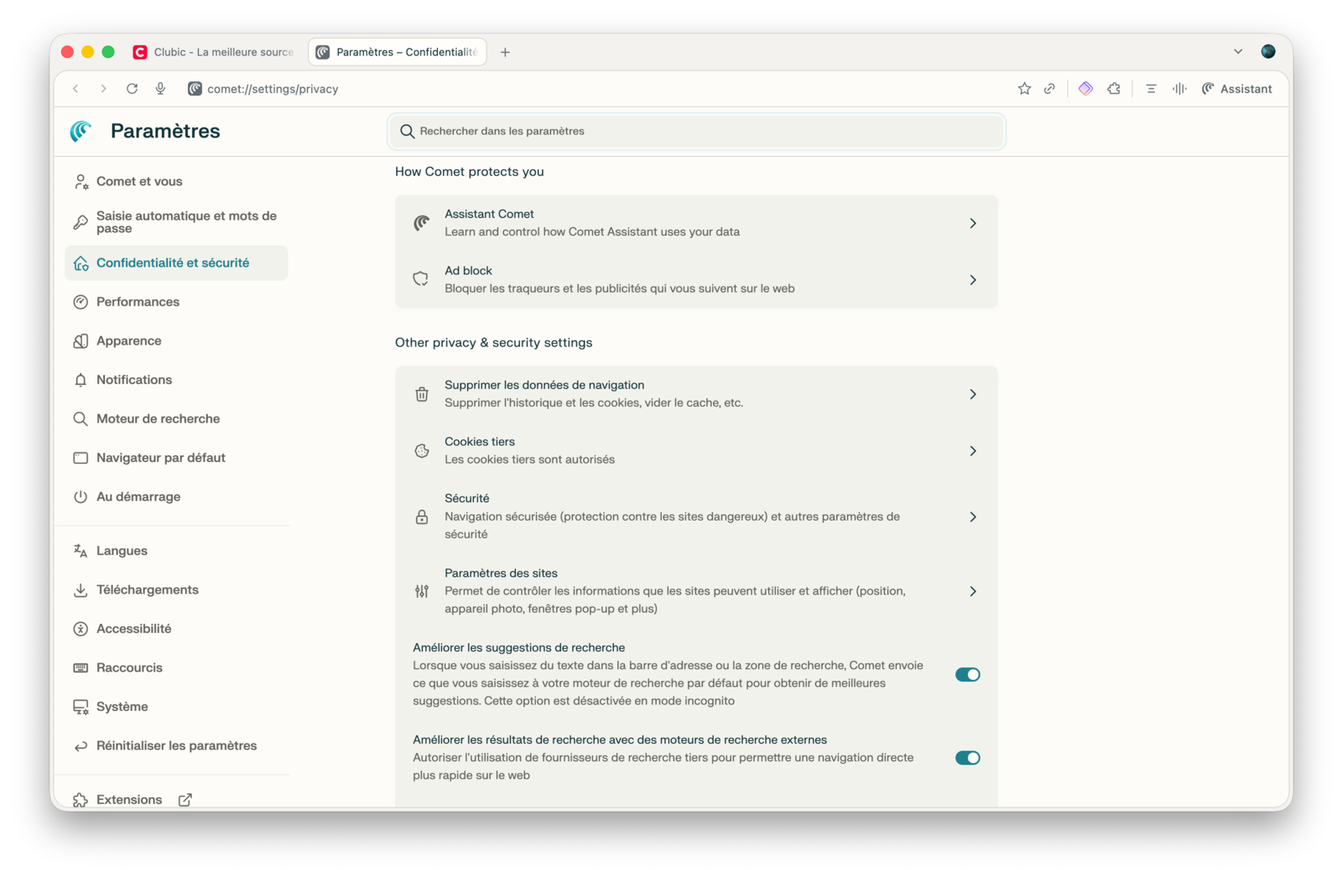Bookmark page with the star icon
1342x877 pixels.
(1024, 89)
